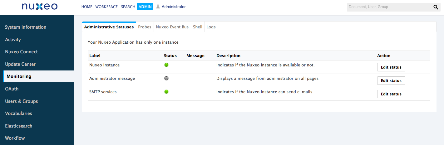Click the search magnifier icon

pyautogui.click(x=436, y=7)
